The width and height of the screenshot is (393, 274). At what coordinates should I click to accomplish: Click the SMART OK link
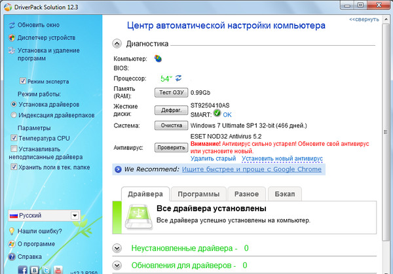(227, 115)
